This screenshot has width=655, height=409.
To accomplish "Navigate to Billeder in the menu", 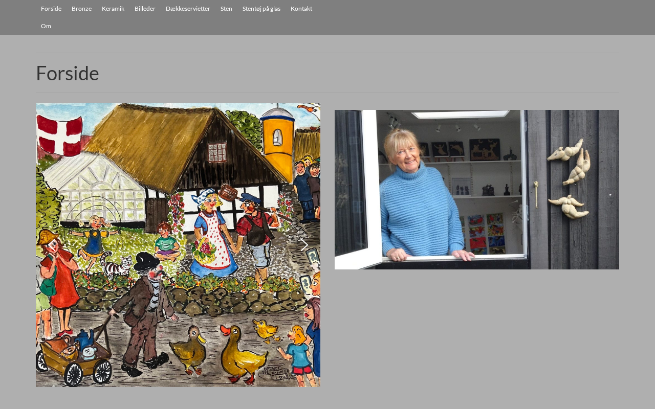I will 145,9.
